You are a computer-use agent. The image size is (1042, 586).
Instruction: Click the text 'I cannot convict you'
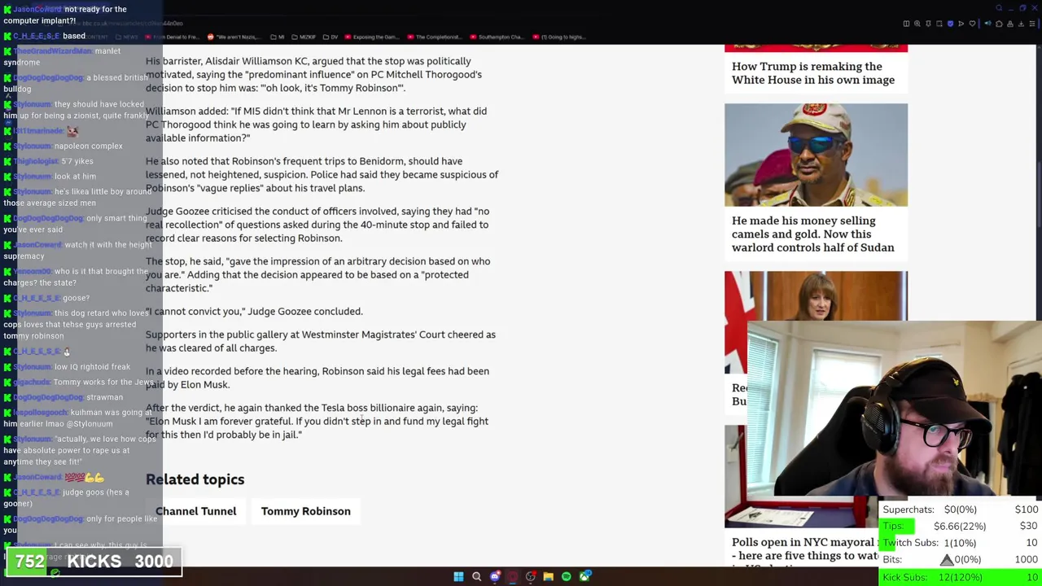click(194, 311)
